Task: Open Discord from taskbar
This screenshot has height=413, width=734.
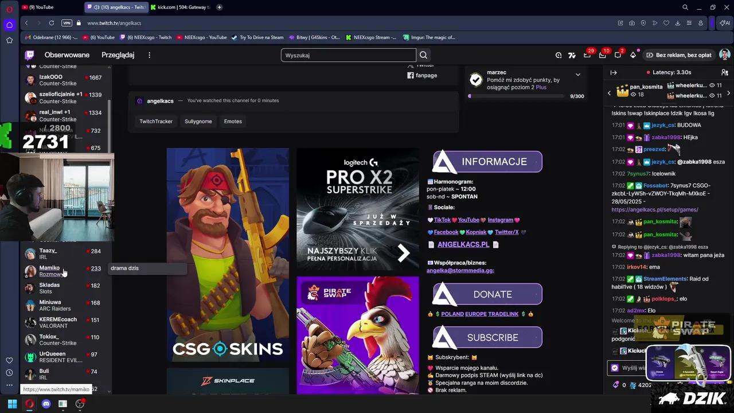Action: [x=46, y=404]
